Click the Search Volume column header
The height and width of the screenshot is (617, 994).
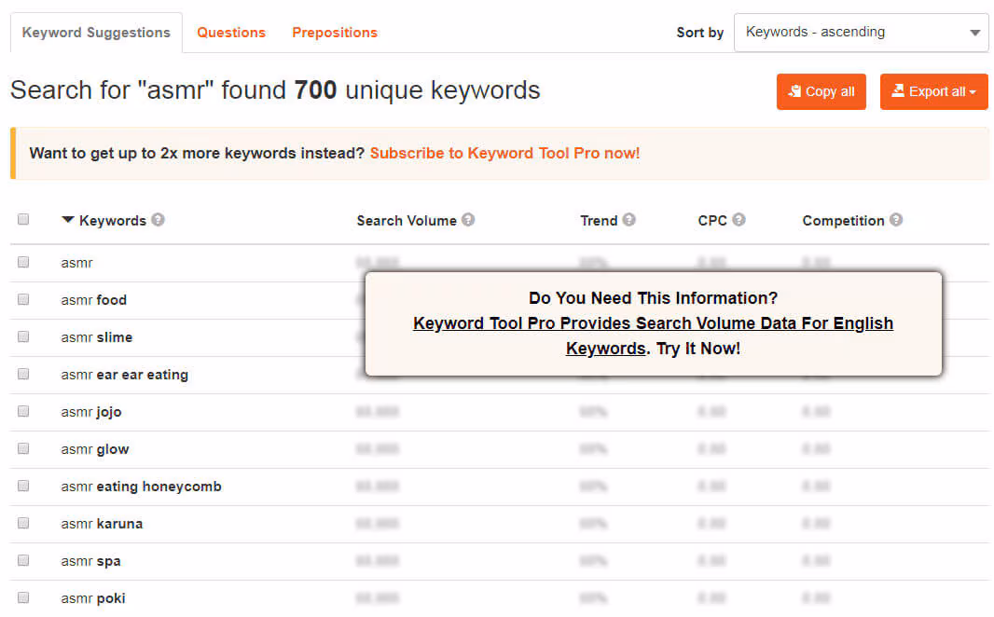(407, 221)
